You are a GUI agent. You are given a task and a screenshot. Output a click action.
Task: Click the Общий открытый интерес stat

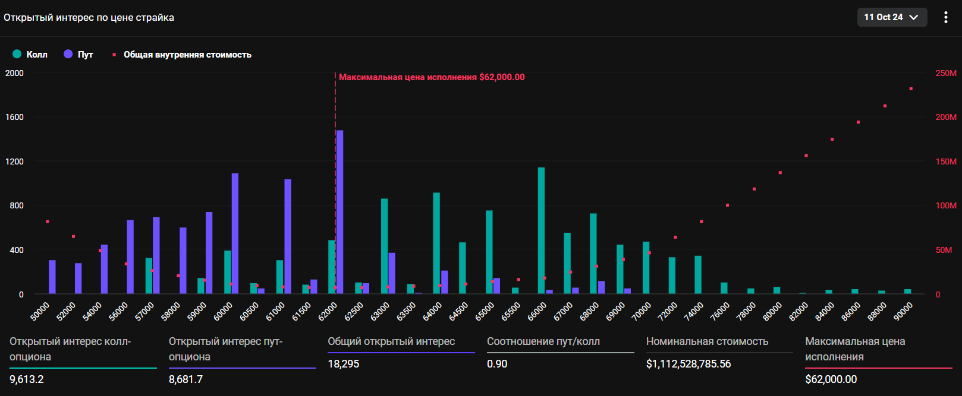[391, 341]
